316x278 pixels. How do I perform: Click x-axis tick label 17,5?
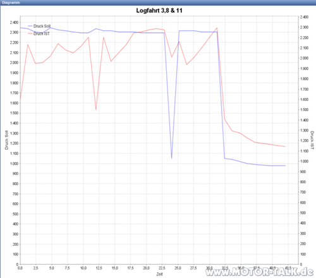(x=130, y=268)
